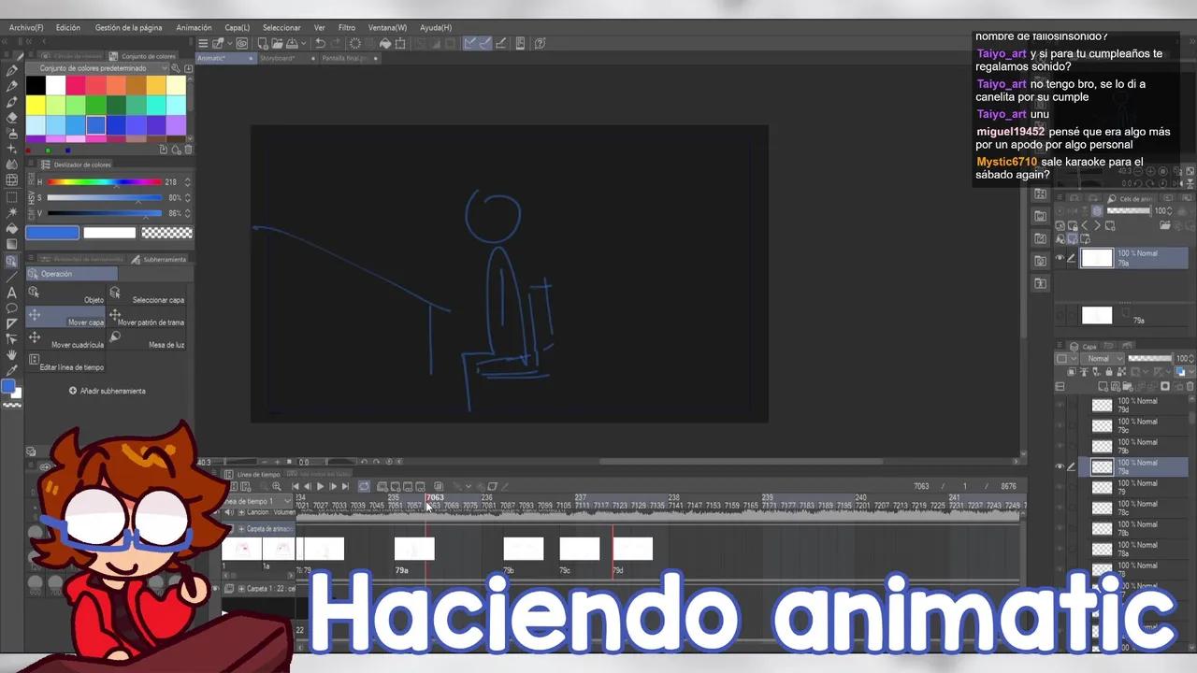Click the Saturation 80% stepper arrows
The width and height of the screenshot is (1197, 673).
click(187, 198)
